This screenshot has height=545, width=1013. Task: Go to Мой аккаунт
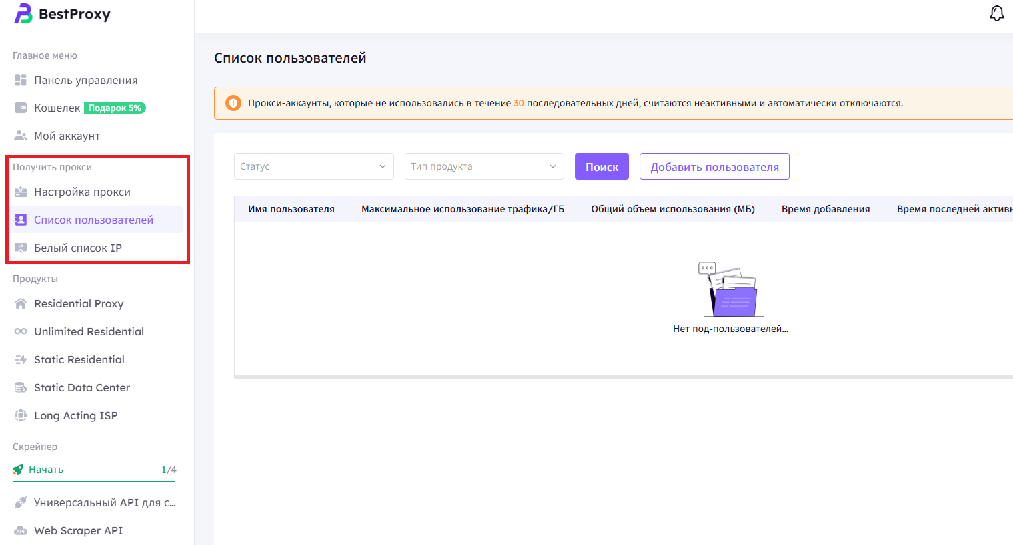pos(67,136)
